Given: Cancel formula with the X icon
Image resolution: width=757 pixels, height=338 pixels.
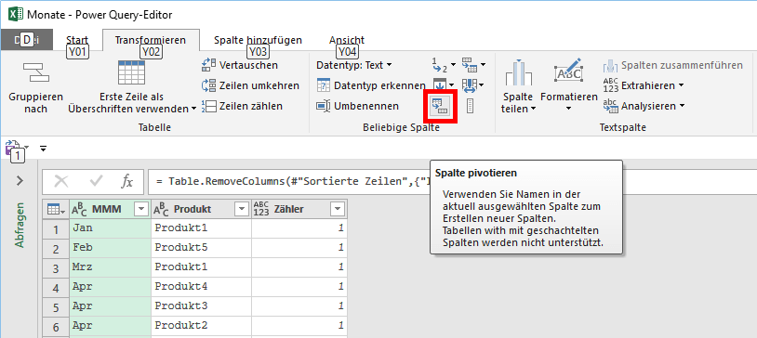Looking at the screenshot, I should (61, 181).
